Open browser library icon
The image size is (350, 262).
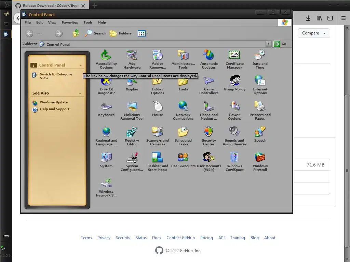coord(319,18)
